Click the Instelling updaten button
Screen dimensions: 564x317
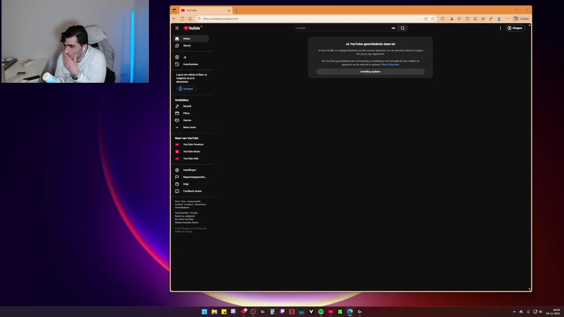pyautogui.click(x=370, y=72)
